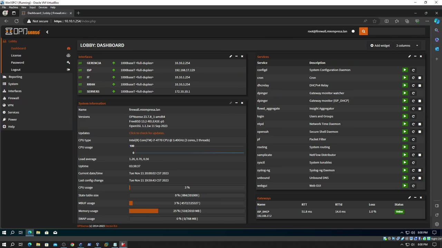442x248 pixels.
Task: Stop the syslog-ng service
Action: coord(420,170)
